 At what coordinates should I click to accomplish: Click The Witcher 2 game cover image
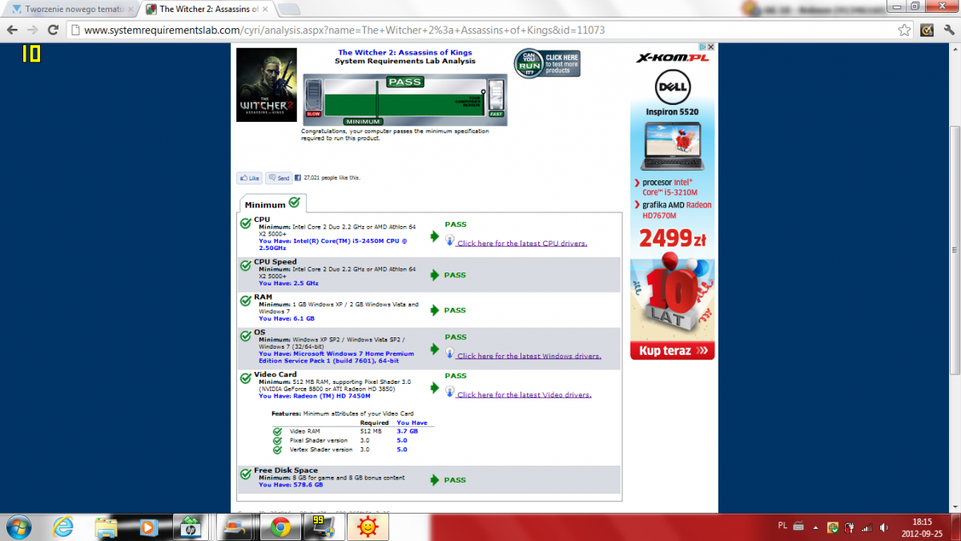(x=267, y=84)
